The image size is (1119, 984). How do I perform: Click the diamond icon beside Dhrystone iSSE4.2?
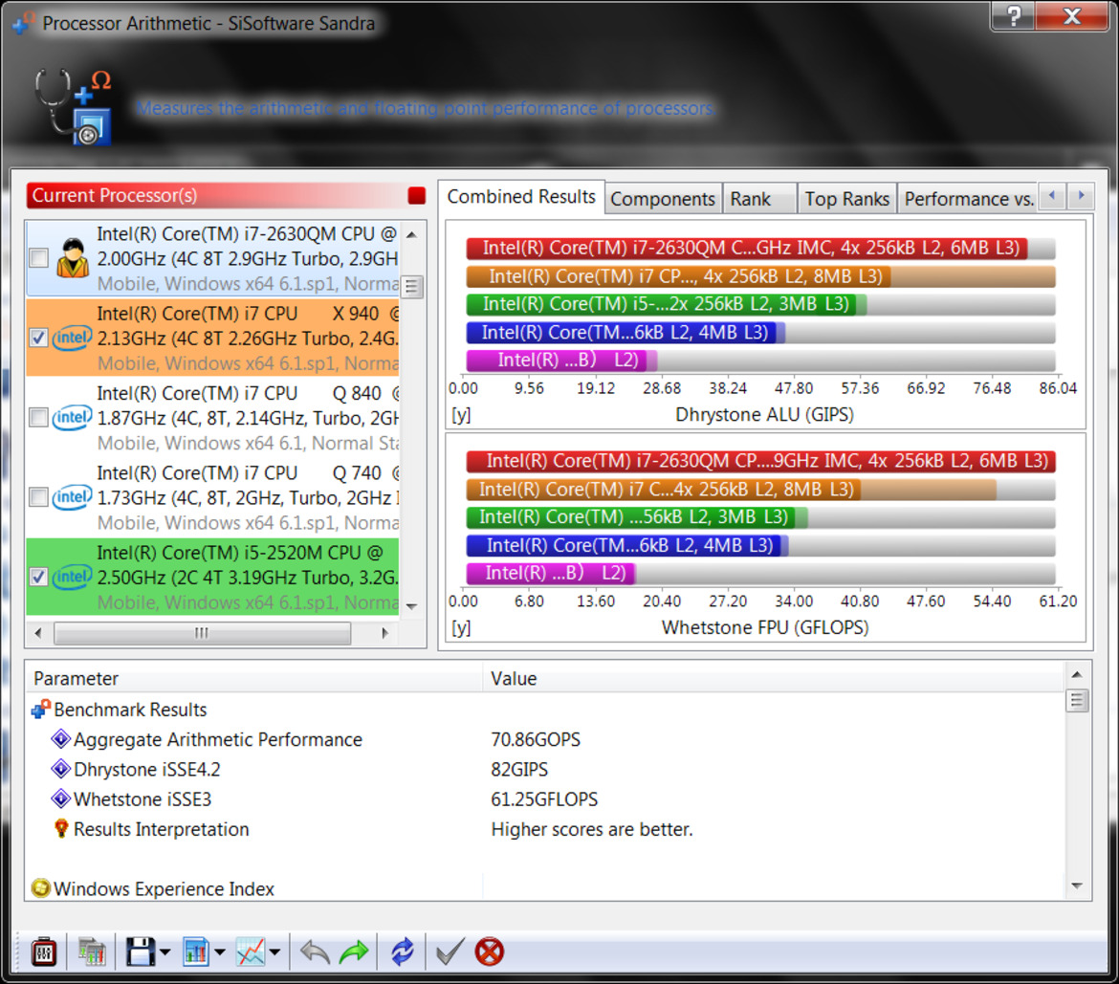[x=60, y=769]
